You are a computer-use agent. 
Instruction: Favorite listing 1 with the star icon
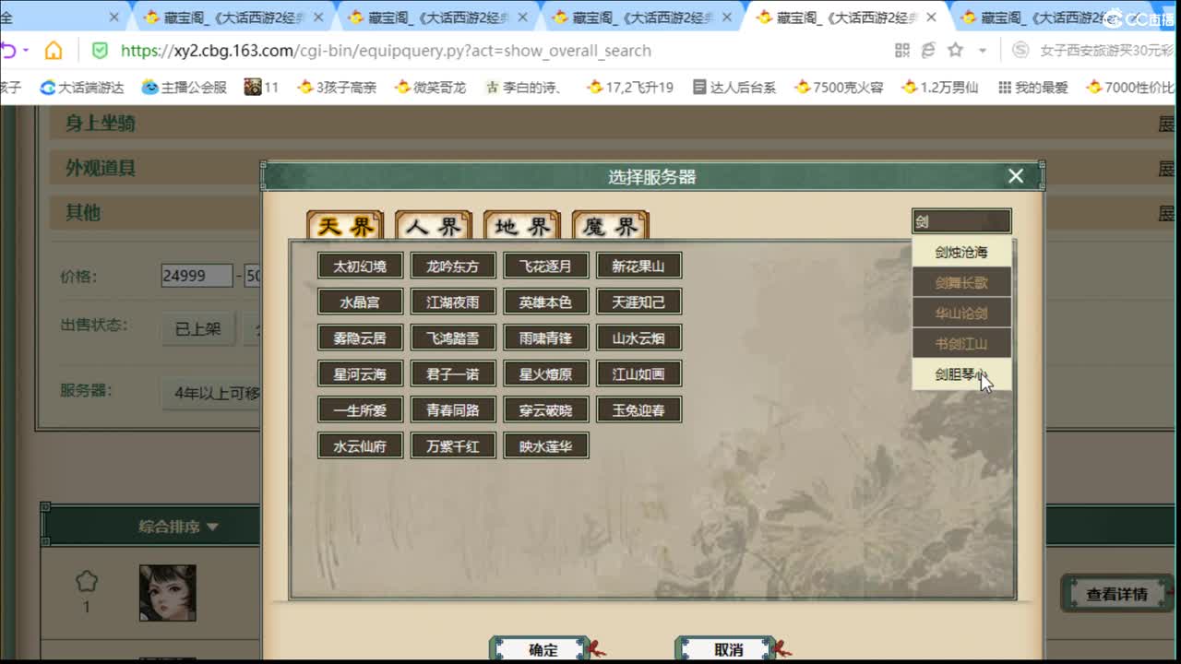[87, 581]
